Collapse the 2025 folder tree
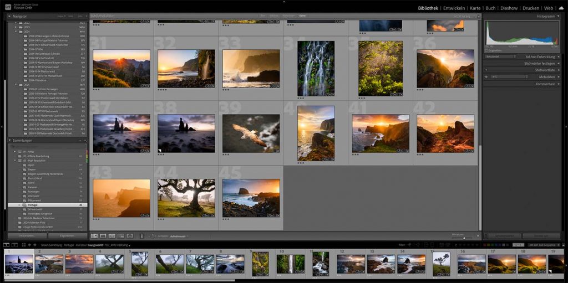The width and height of the screenshot is (568, 283). [16, 85]
